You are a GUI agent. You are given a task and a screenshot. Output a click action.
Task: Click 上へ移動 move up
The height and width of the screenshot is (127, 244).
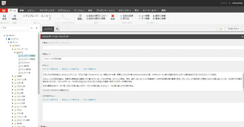click(x=144, y=16)
